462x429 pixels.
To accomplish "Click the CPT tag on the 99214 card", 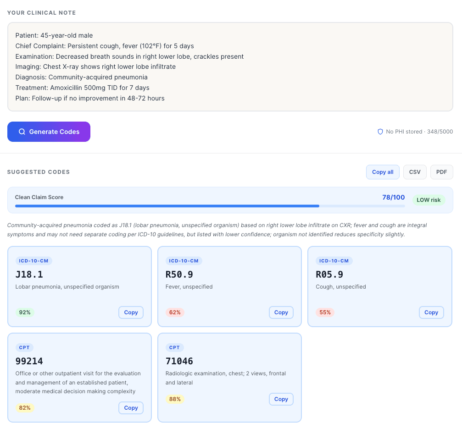I will click(x=25, y=347).
